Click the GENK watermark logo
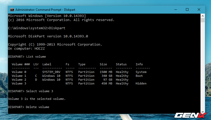This screenshot has height=120, width=211. point(191,115)
